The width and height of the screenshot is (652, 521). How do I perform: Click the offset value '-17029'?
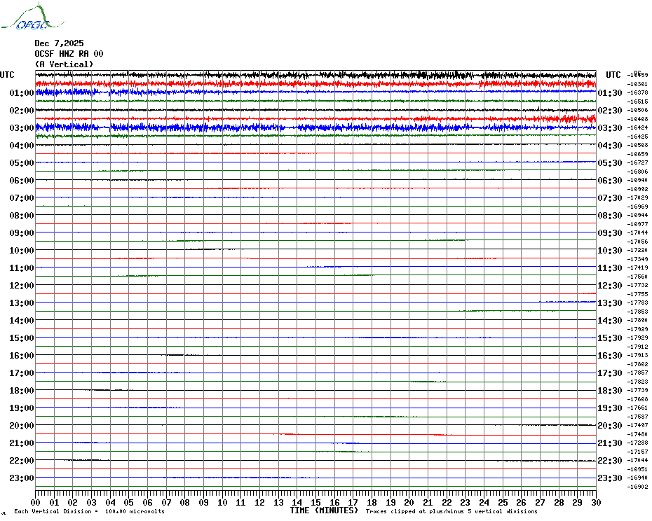637,197
